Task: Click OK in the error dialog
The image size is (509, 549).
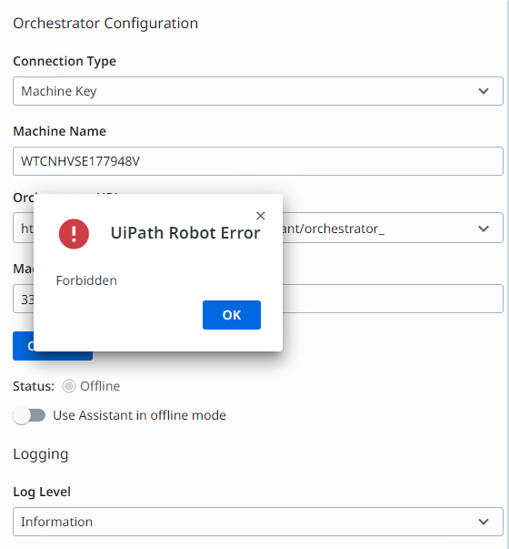Action: pyautogui.click(x=232, y=315)
